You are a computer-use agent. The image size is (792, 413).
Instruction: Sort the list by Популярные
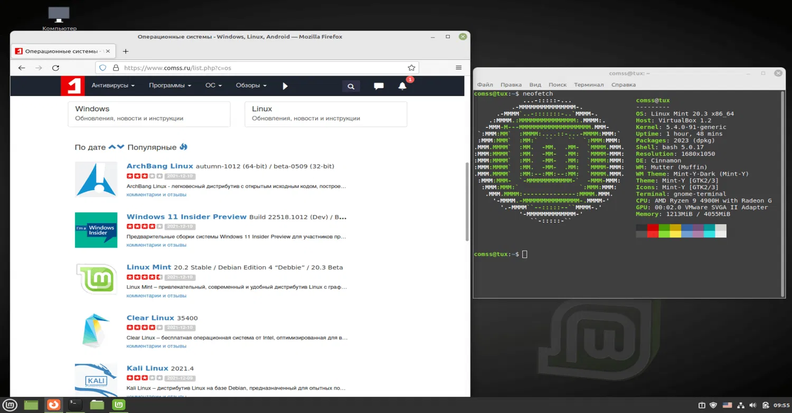tap(152, 147)
